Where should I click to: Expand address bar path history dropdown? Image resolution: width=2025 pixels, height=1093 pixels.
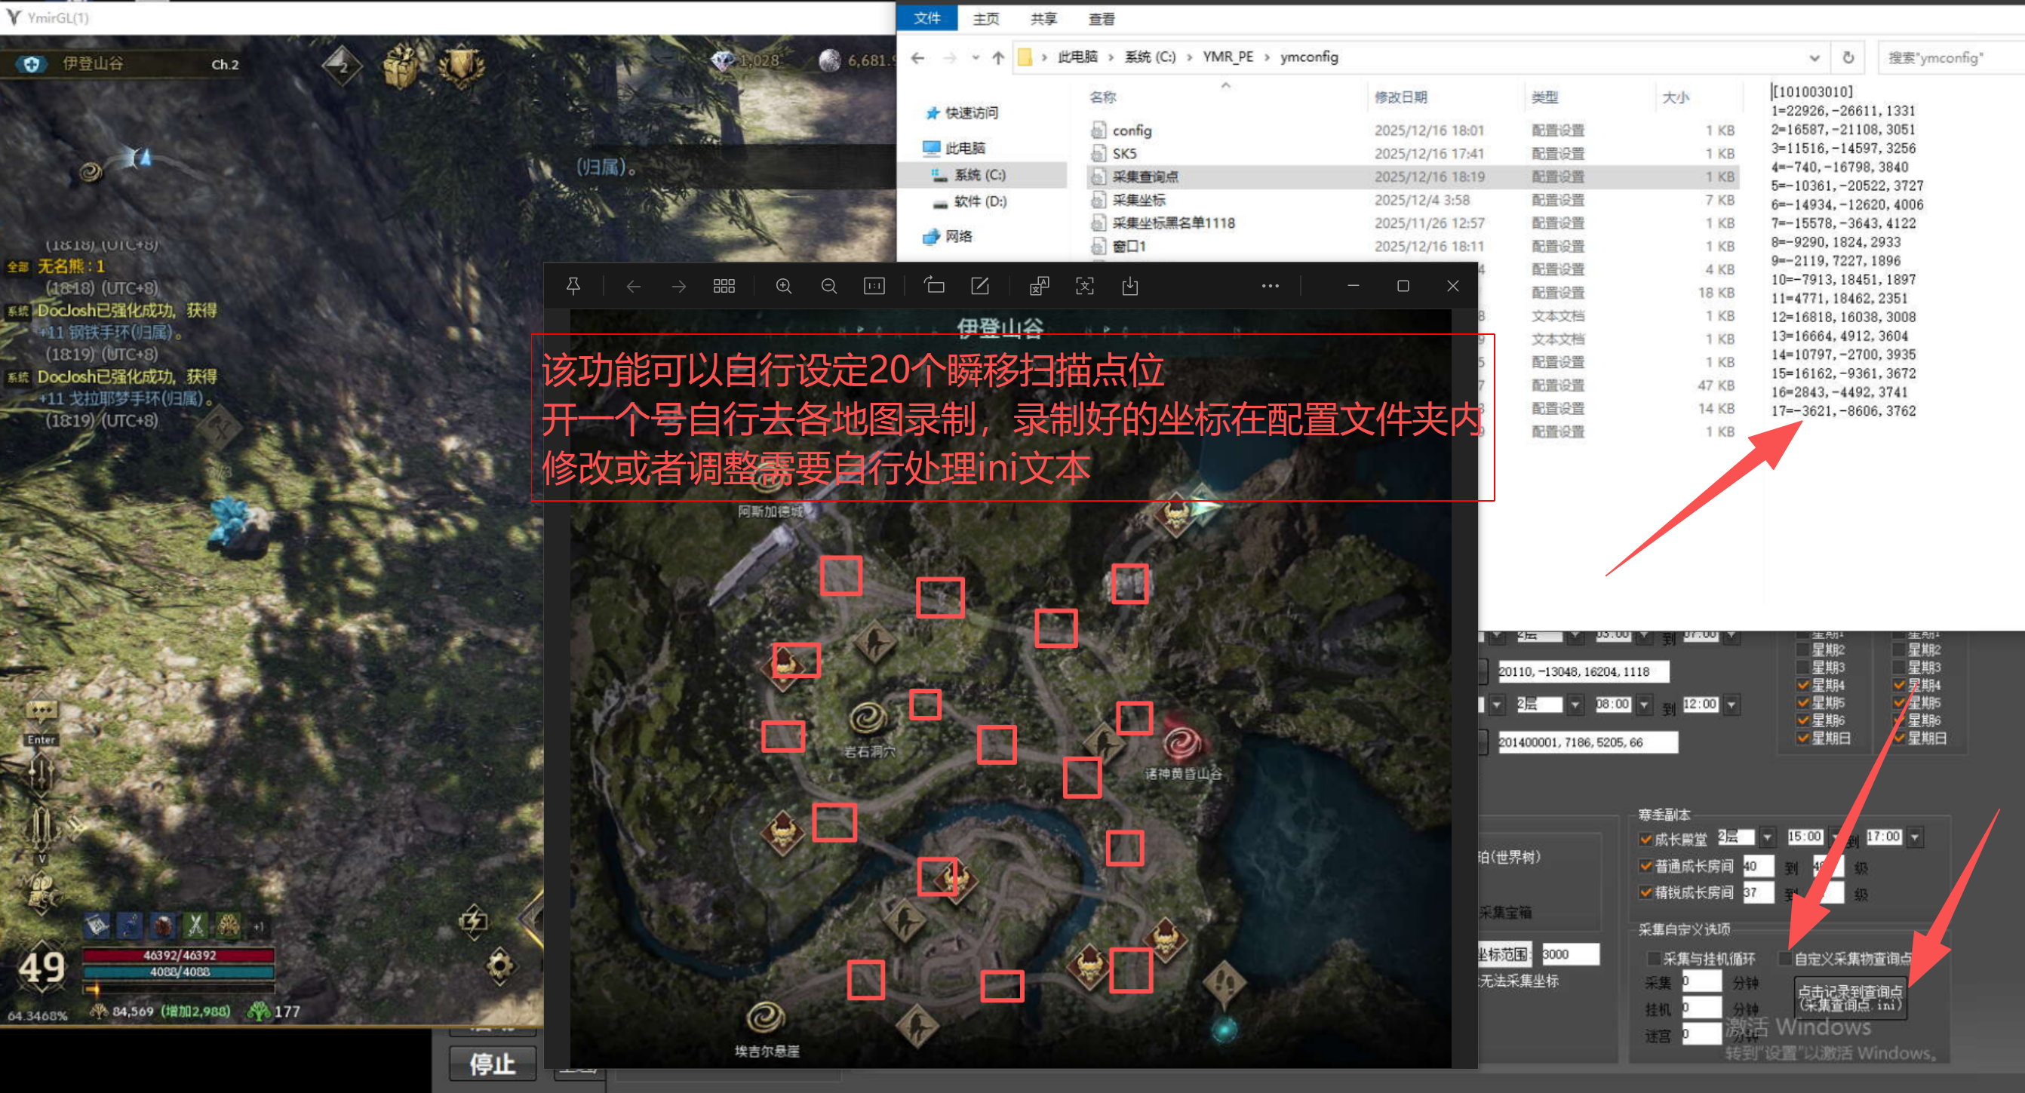pyautogui.click(x=1815, y=57)
